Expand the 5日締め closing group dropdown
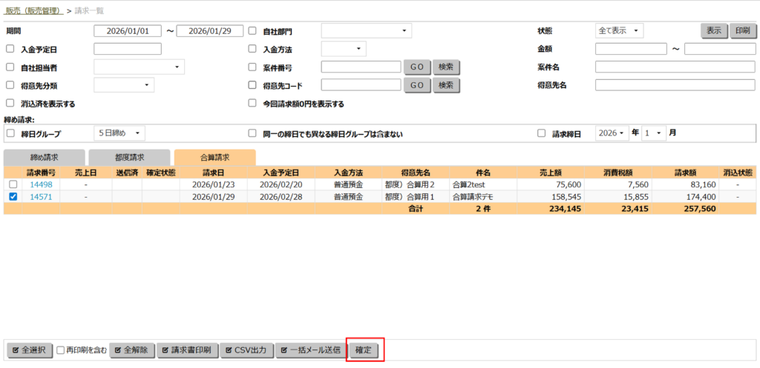 point(119,133)
